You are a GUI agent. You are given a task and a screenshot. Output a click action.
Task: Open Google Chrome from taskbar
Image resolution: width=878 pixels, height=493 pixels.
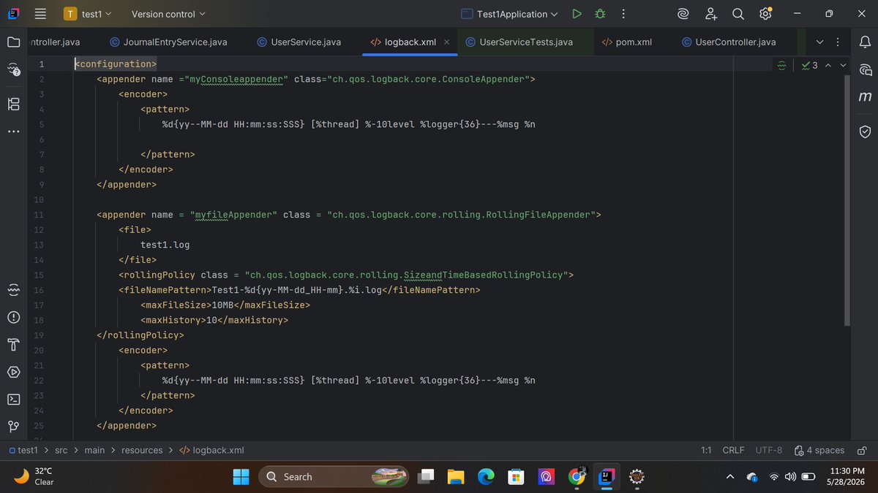pos(577,477)
